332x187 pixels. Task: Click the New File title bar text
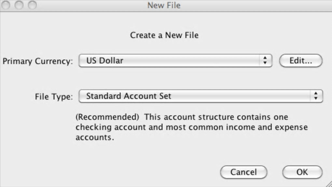[164, 5]
